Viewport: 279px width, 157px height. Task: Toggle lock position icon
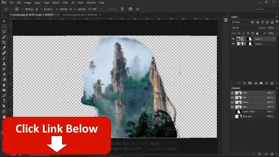tap(248, 33)
